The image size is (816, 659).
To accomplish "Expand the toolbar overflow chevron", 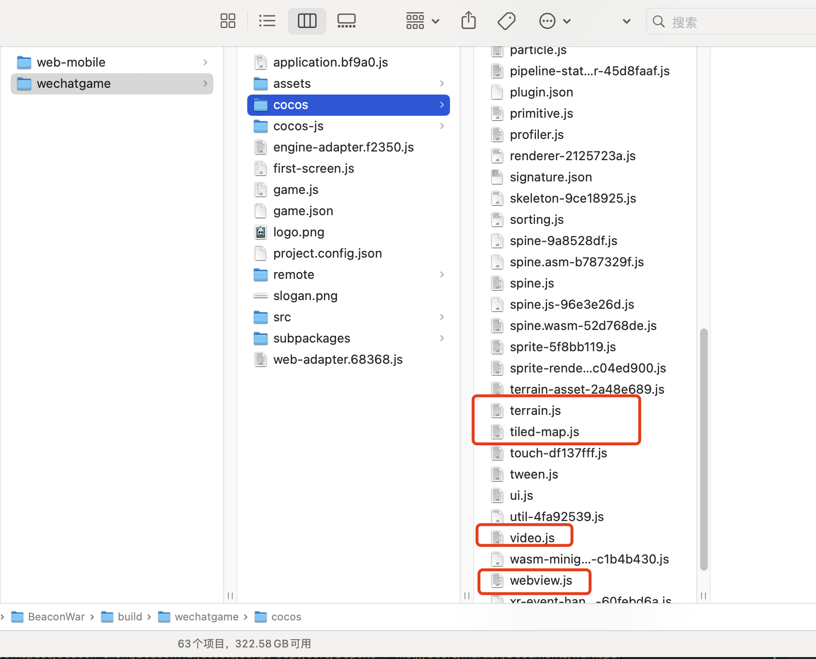I will point(627,21).
